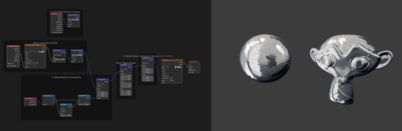The width and height of the screenshot is (402, 131).
Task: Click Scale Z field in Mapping node
Action: (x=126, y=94)
